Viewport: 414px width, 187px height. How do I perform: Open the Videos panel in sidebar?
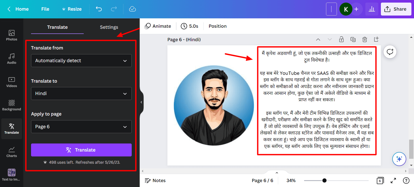pyautogui.click(x=12, y=82)
